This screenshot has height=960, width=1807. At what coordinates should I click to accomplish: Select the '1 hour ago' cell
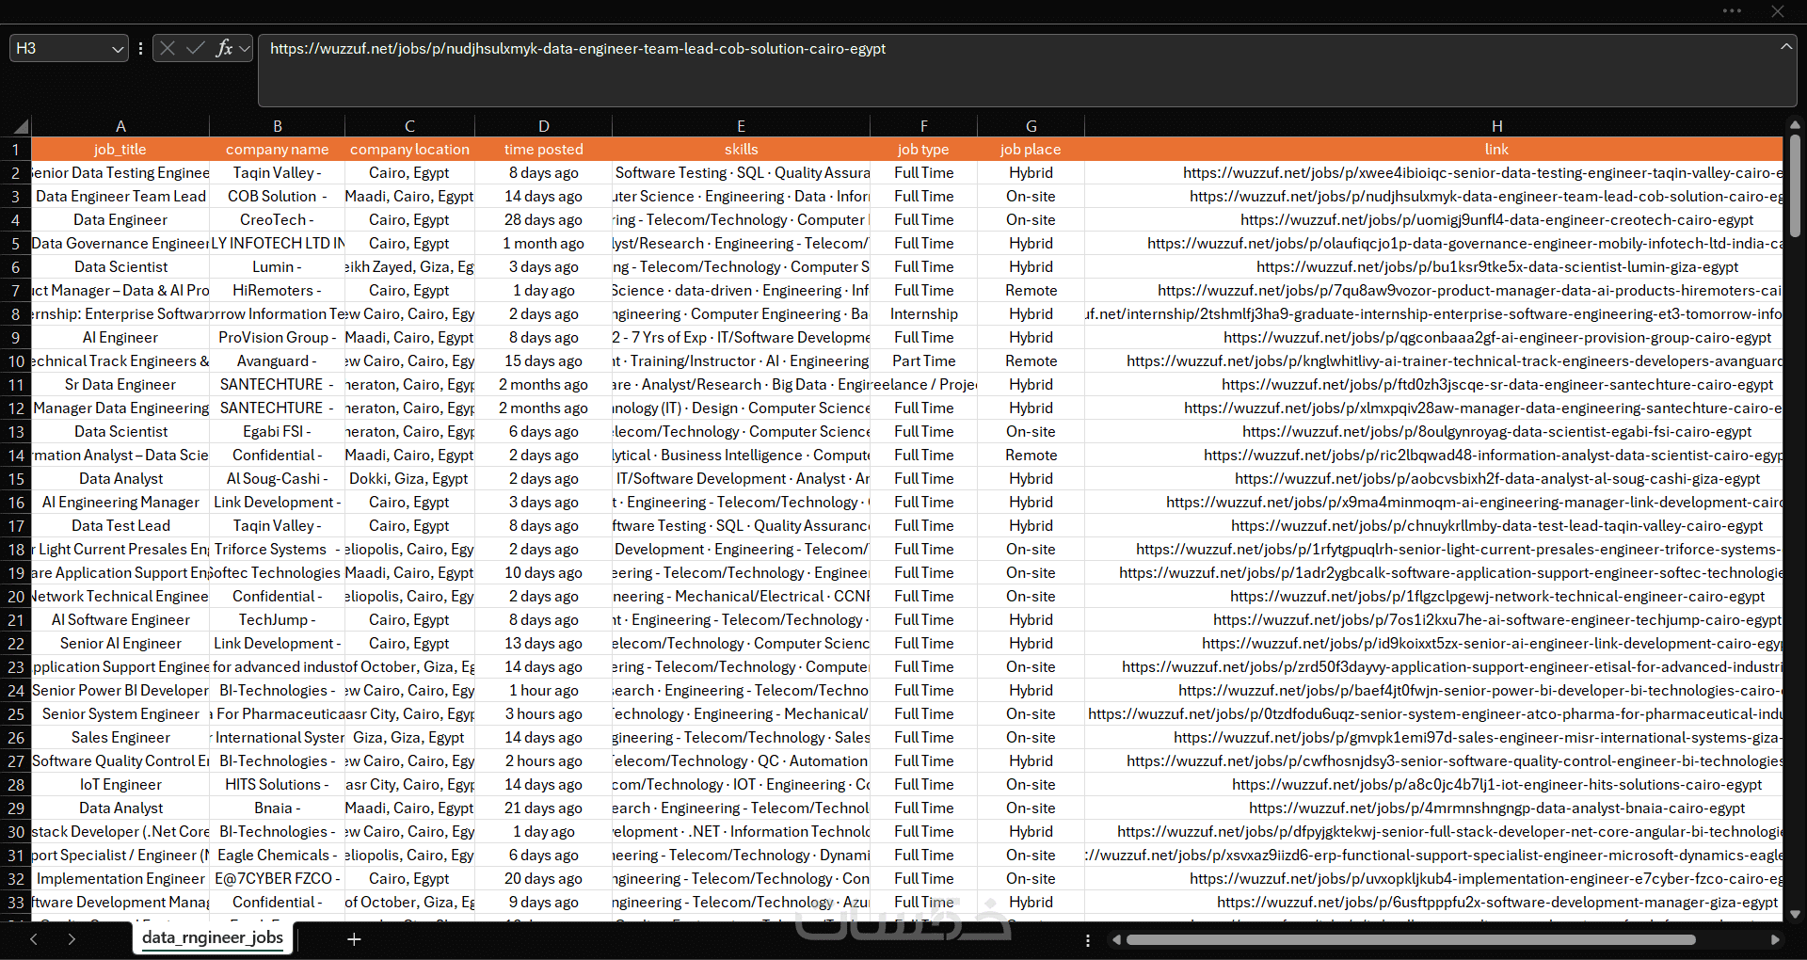544,691
